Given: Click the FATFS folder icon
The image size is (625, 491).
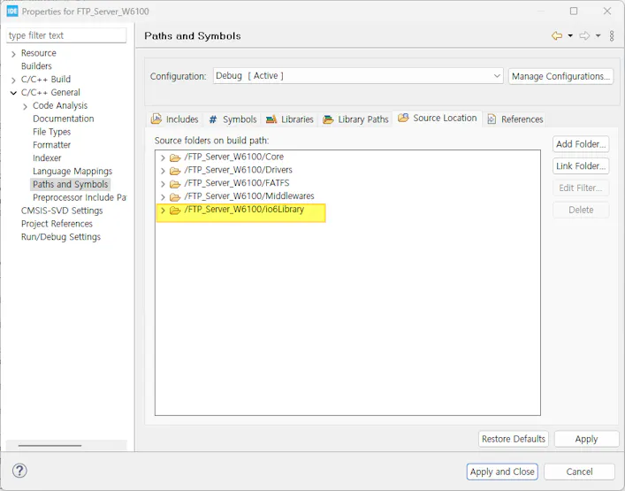Looking at the screenshot, I should pos(175,184).
